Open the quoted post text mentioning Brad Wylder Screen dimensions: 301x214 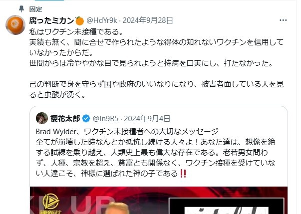click(x=155, y=153)
